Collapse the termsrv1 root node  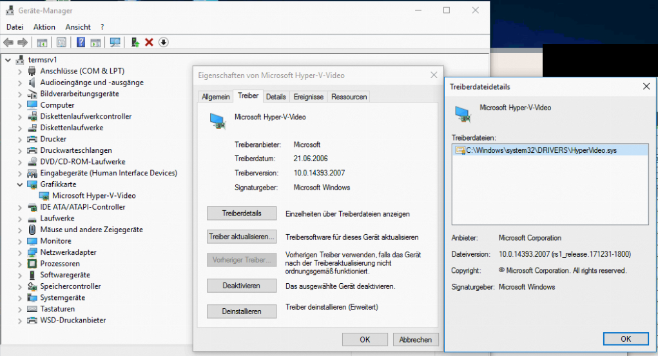tap(8, 60)
